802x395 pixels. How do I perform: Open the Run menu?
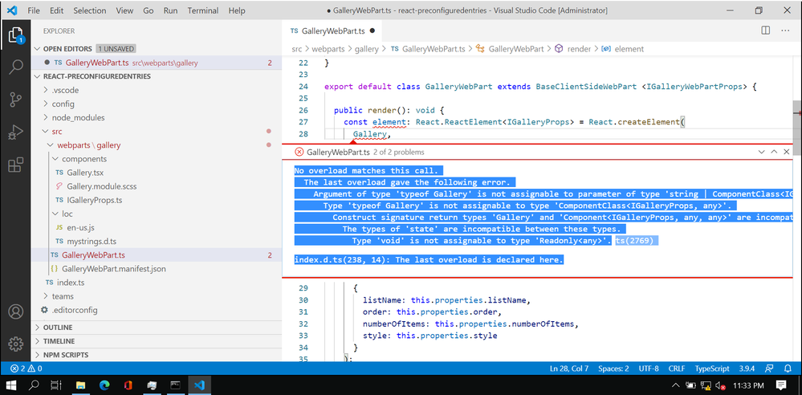pos(170,10)
